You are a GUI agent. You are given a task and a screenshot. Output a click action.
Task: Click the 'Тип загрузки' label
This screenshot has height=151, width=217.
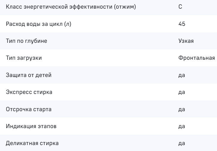[24, 58]
